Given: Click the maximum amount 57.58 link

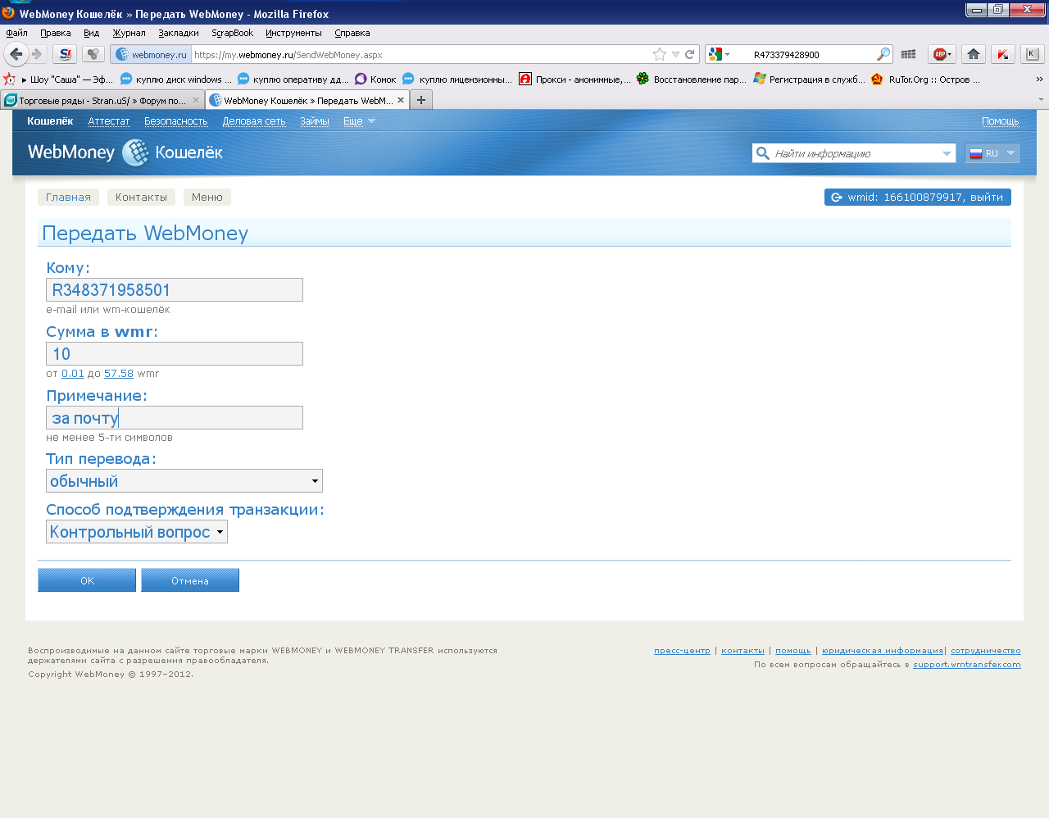Looking at the screenshot, I should [x=119, y=373].
